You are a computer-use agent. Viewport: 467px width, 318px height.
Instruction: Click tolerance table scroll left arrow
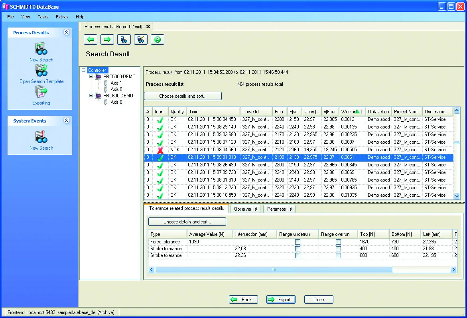pos(151,270)
